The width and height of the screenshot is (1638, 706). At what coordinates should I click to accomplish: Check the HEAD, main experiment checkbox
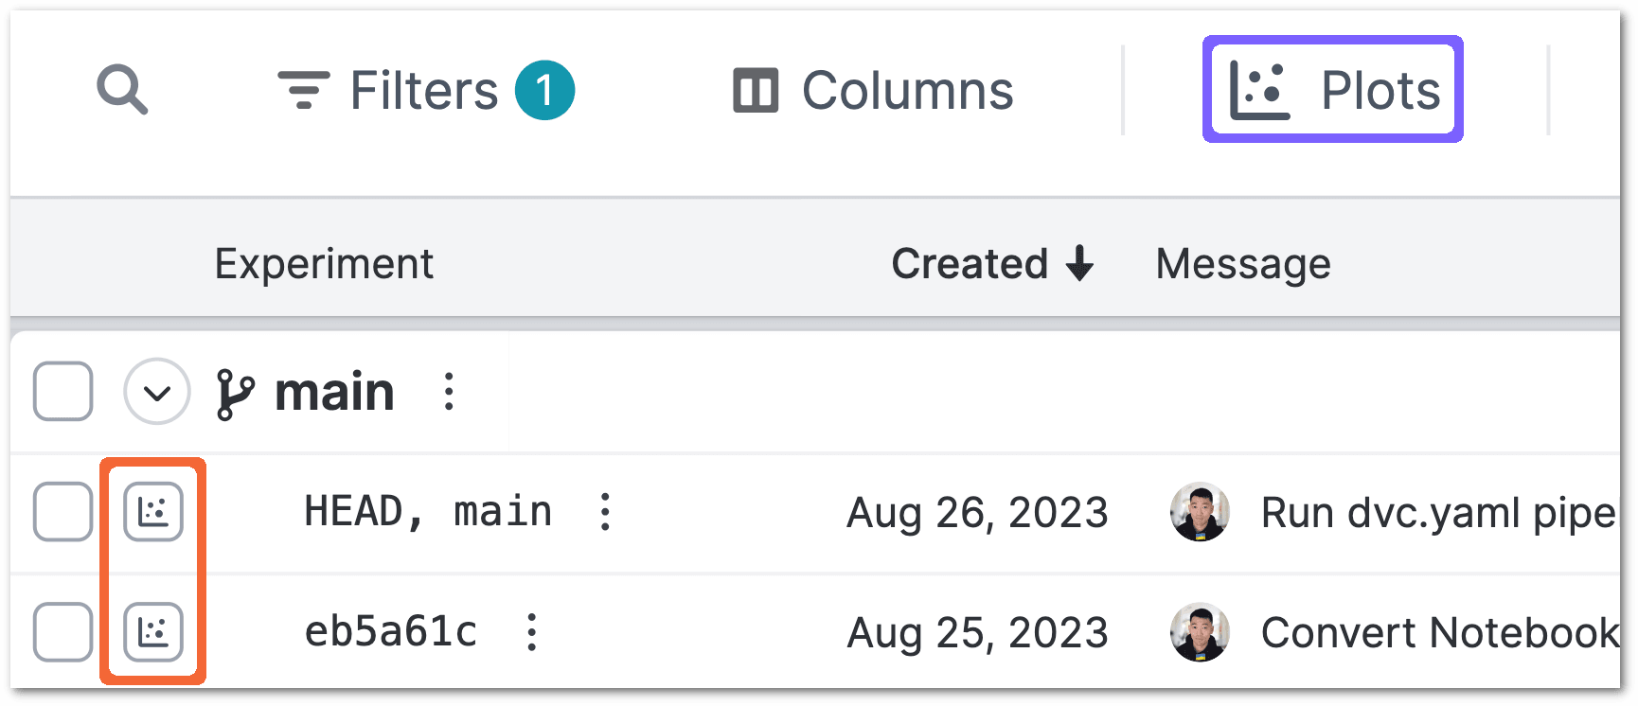tap(62, 511)
